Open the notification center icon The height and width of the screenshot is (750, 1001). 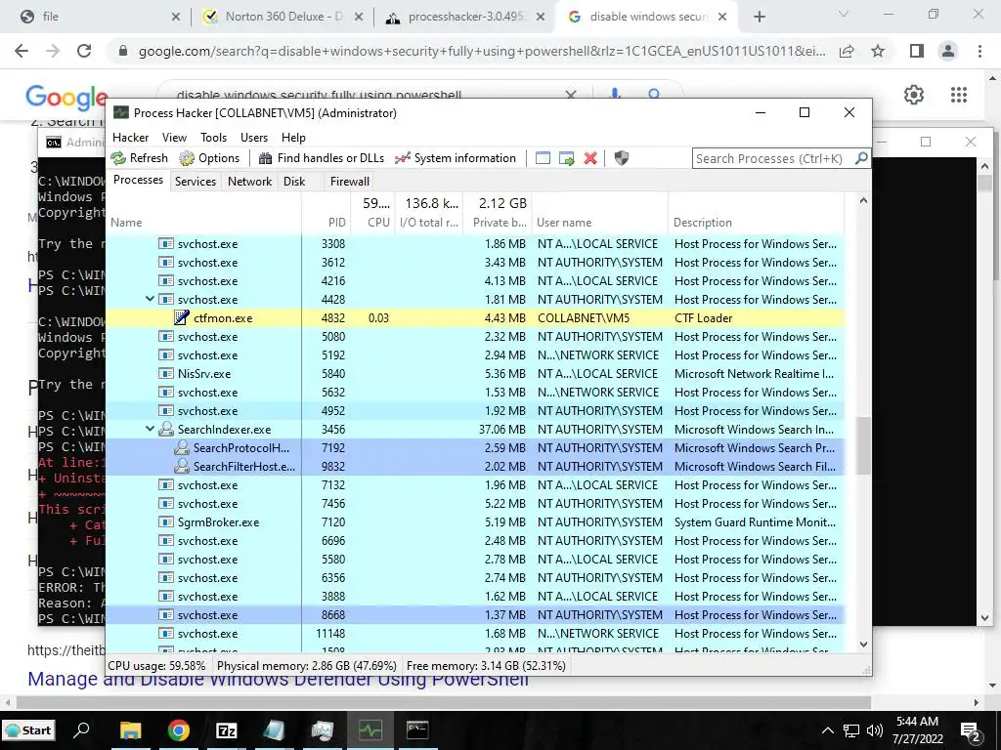970,730
